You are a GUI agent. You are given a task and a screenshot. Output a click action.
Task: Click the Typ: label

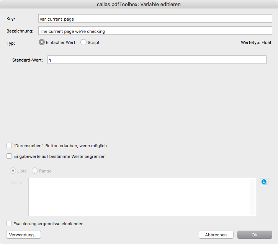pos(11,43)
